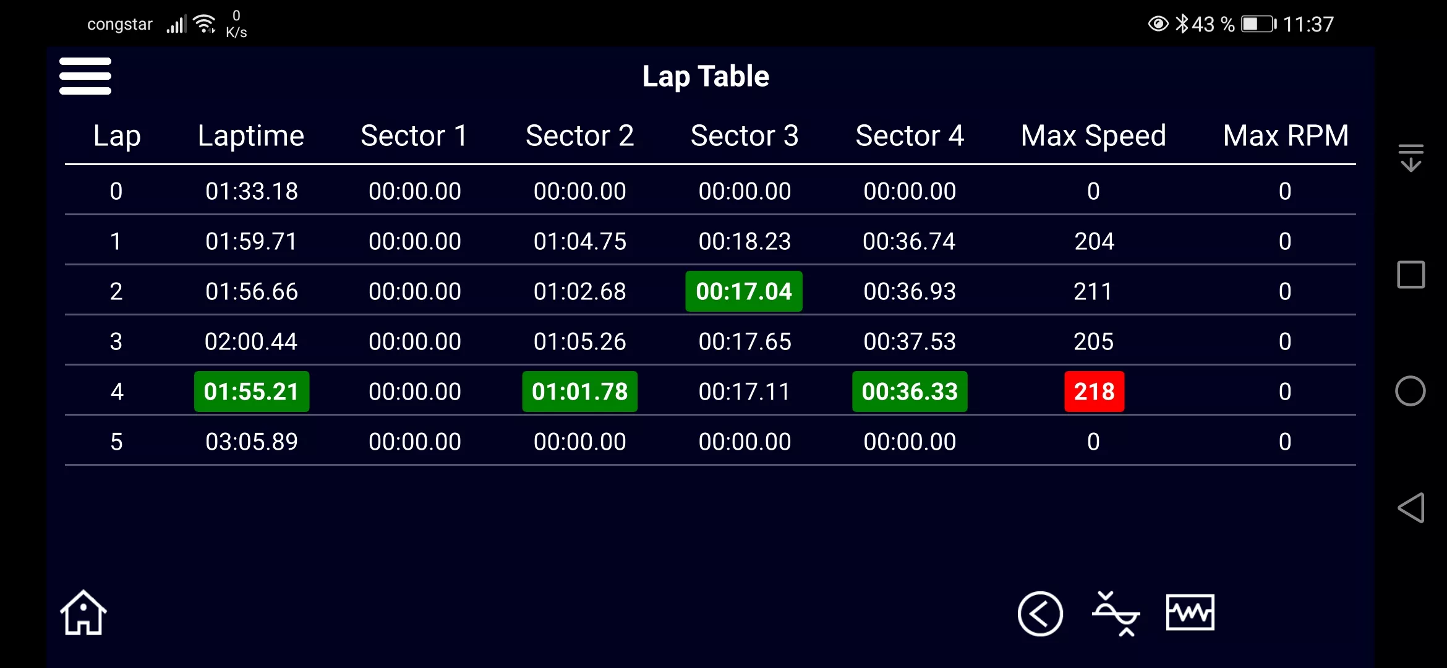The width and height of the screenshot is (1447, 668).
Task: Select the Max Speed column header
Action: tap(1093, 136)
